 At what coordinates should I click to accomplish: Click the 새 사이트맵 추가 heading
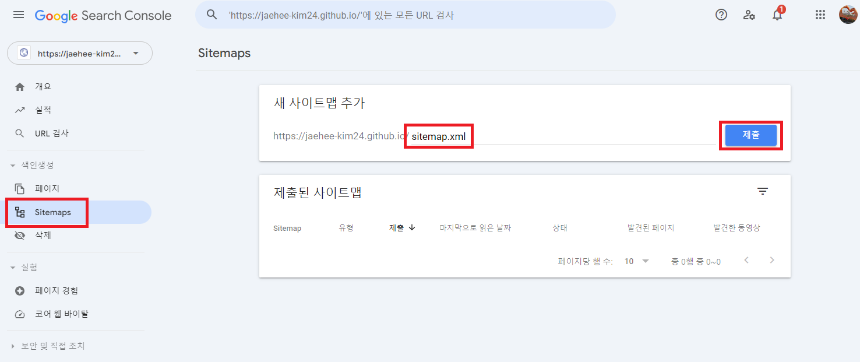tap(319, 103)
